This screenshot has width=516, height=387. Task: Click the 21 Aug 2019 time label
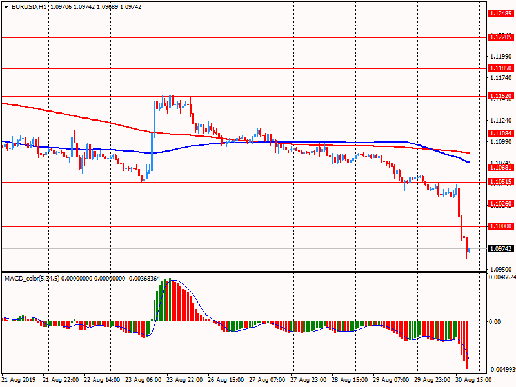coord(18,380)
